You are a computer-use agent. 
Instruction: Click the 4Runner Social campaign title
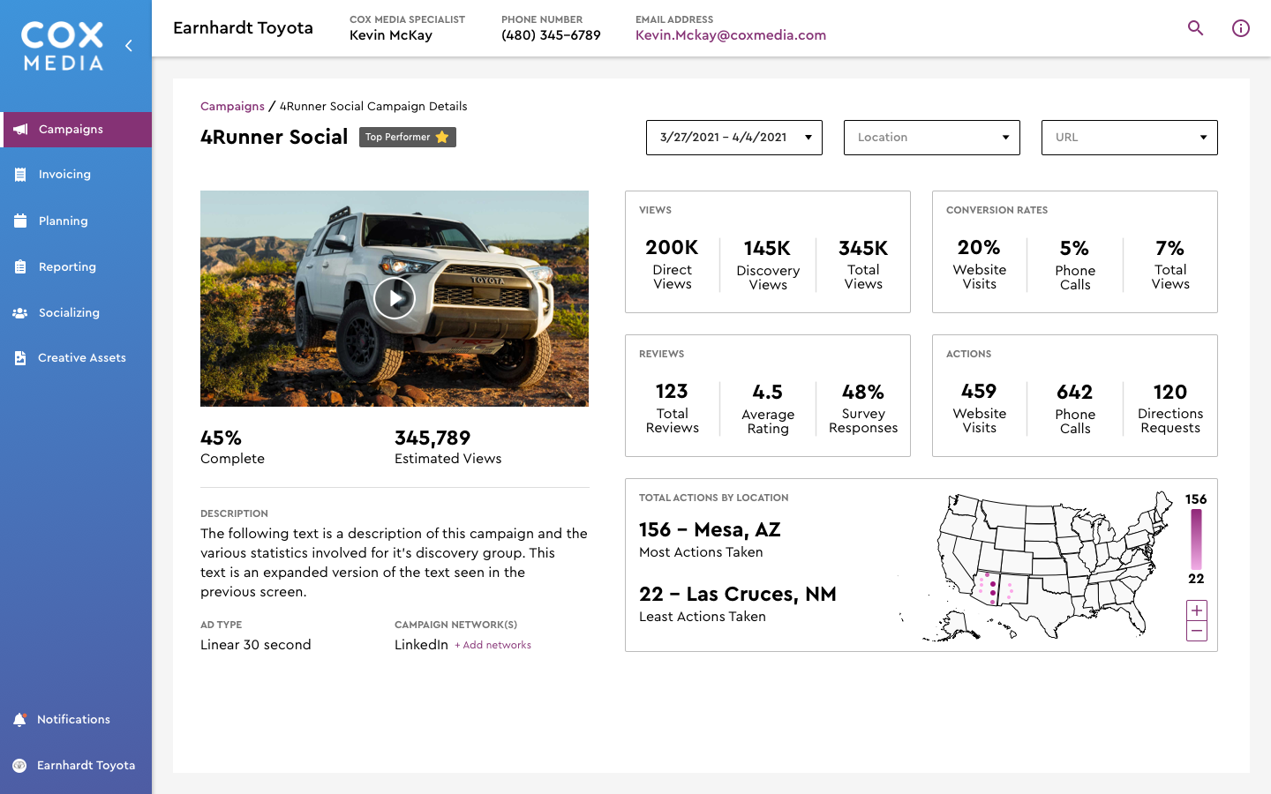(x=275, y=137)
